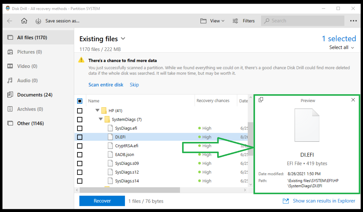363x212 pixels.
Task: Click the horizontal scrollbar thumb
Action: pos(130,190)
